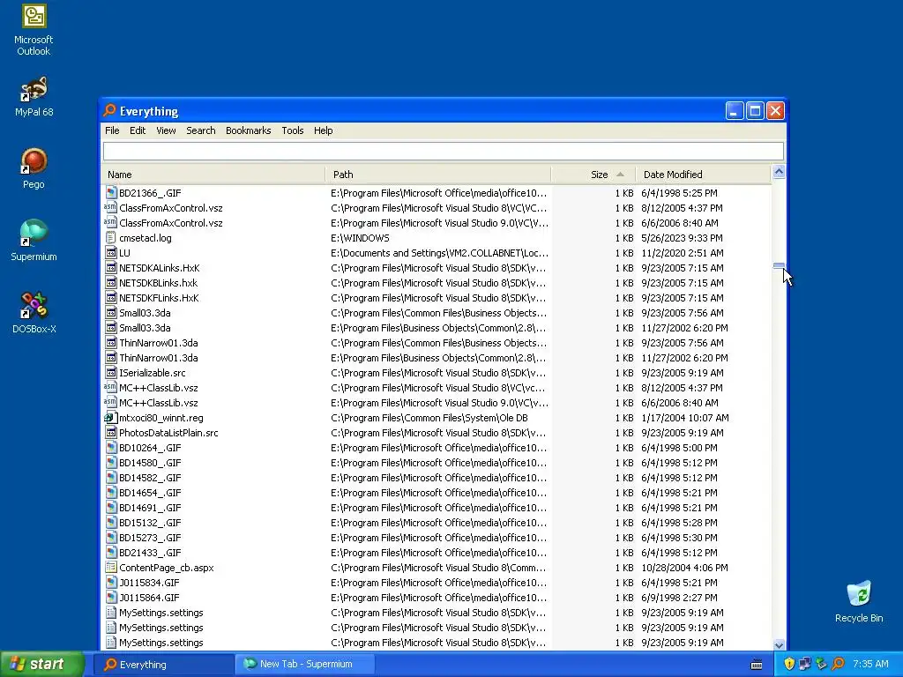Open the File menu
The image size is (903, 677).
pos(112,130)
